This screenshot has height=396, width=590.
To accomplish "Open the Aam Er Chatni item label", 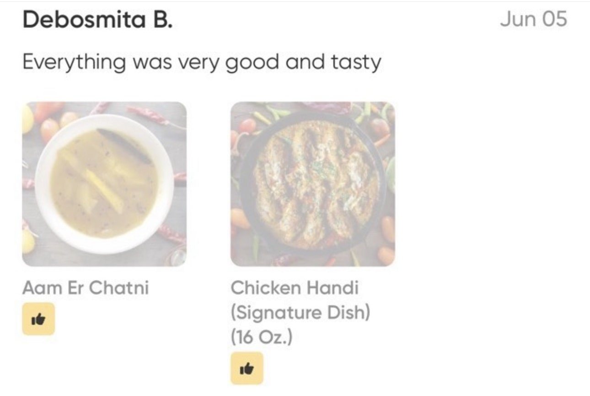I will click(x=86, y=288).
